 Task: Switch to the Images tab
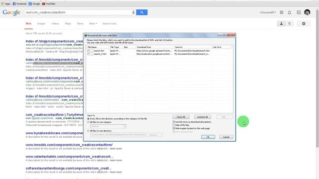tap(41, 23)
